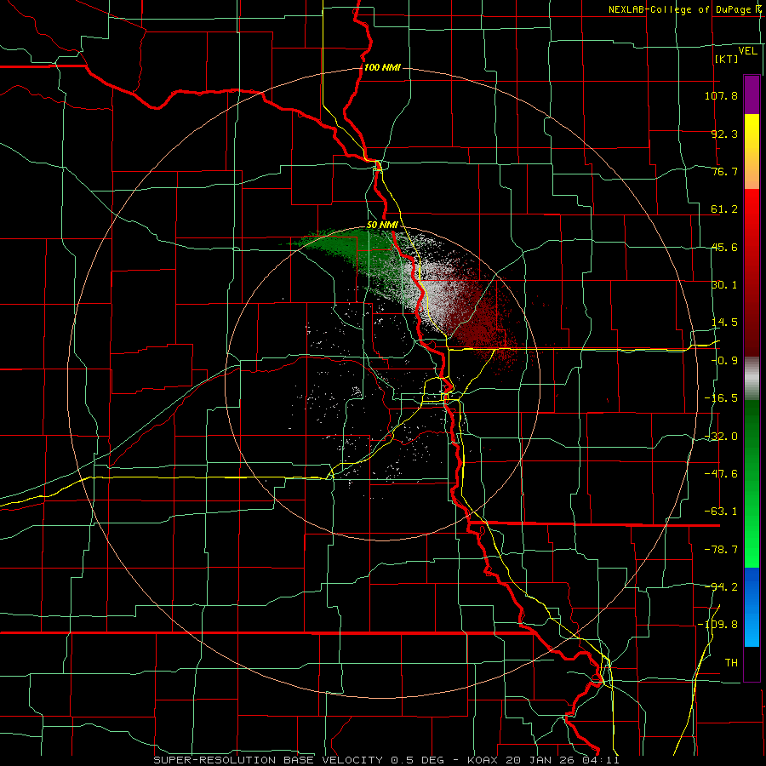Click the 0.5 DEG elevation text
The width and height of the screenshot is (766, 766).
pyautogui.click(x=418, y=760)
